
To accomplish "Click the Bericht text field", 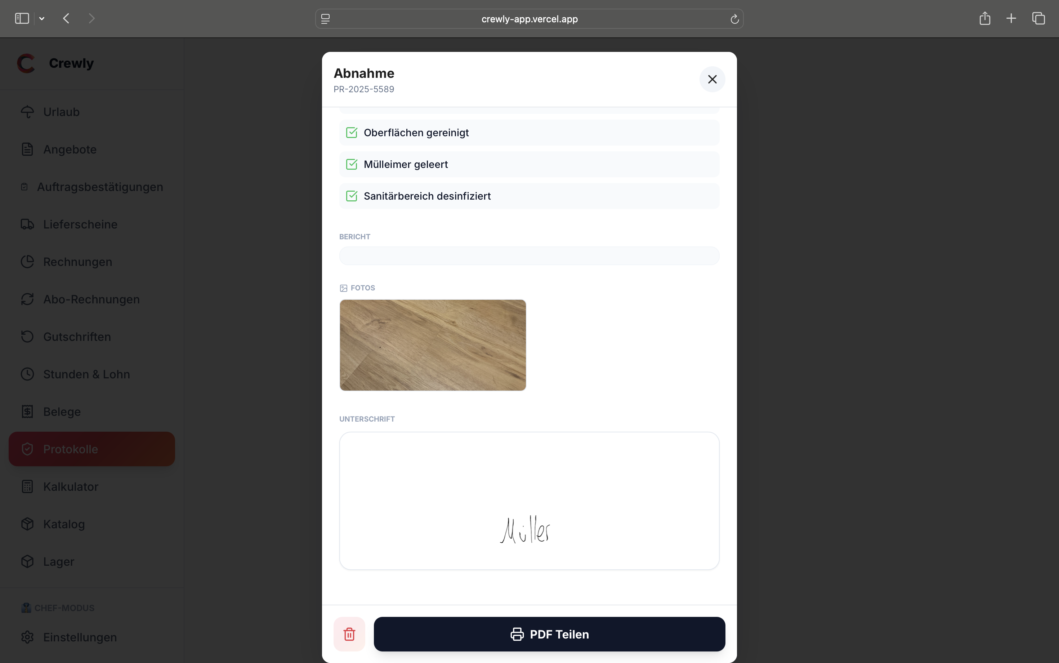I will coord(529,255).
